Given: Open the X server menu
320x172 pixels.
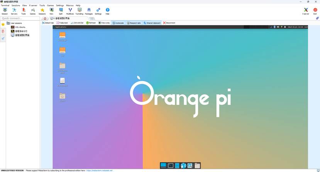Looking at the screenshot, I should click(x=33, y=5).
